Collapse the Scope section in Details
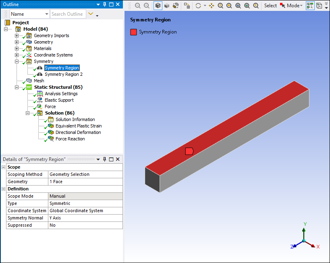Image resolution: width=330 pixels, height=263 pixels. (4, 167)
